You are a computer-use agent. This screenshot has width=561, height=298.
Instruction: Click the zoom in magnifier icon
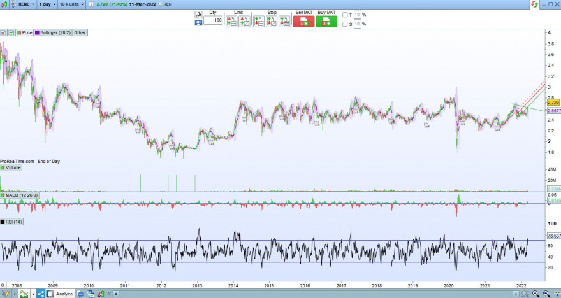pos(546,294)
